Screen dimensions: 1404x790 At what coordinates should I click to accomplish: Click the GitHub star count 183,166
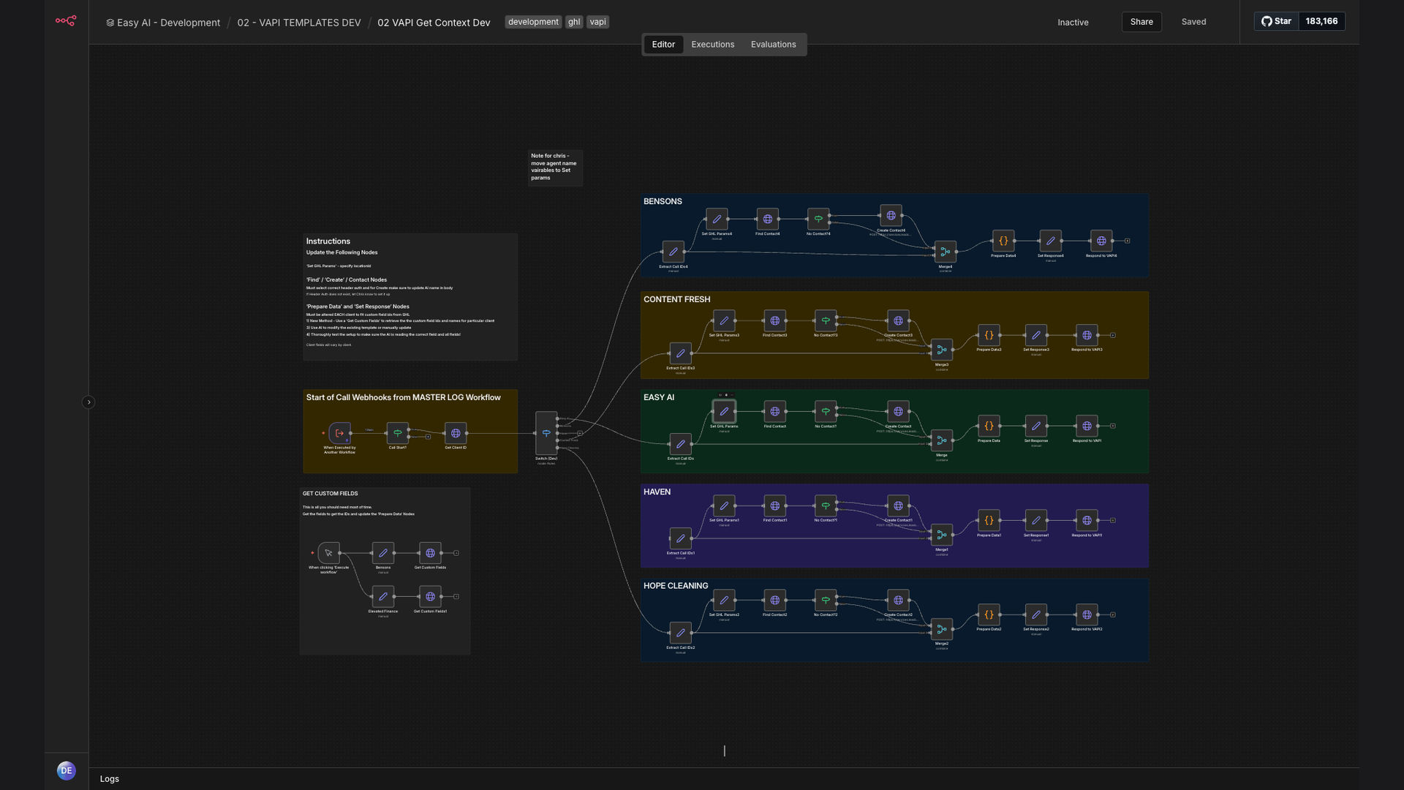(x=1321, y=21)
